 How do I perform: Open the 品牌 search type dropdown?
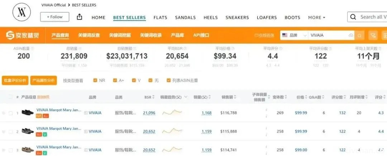click(x=295, y=35)
